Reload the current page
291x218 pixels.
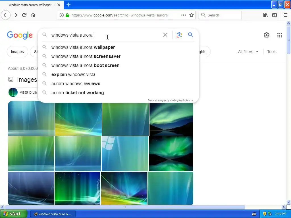(24, 15)
